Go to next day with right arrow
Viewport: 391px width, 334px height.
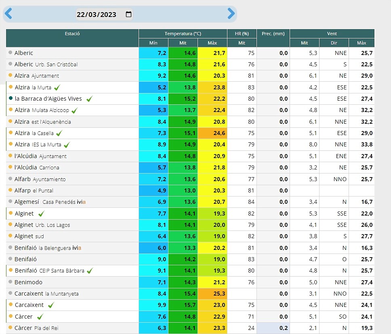(231, 13)
